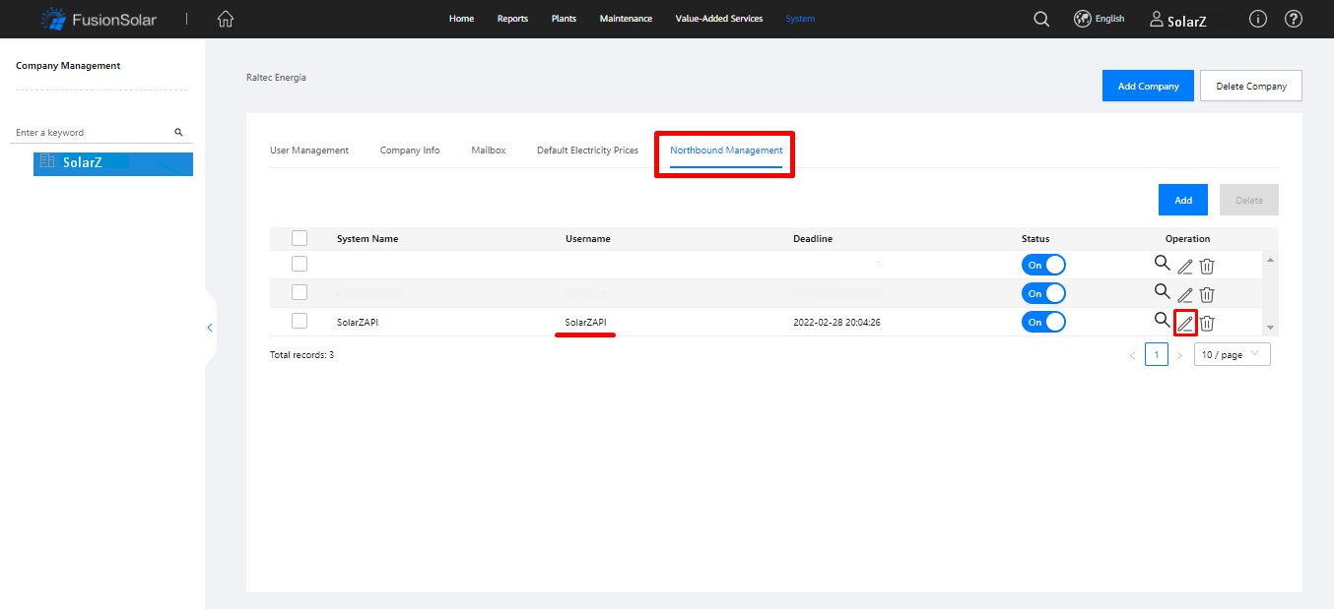Image resolution: width=1334 pixels, height=609 pixels.
Task: Click the Enter a keyword field
Action: pyautogui.click(x=91, y=132)
